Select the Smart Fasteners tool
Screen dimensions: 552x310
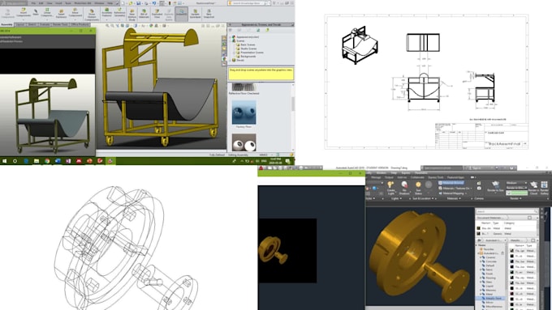[61, 14]
